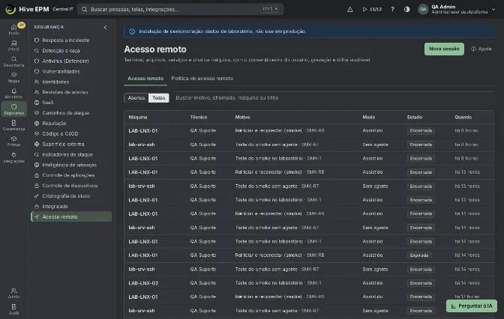This screenshot has width=504, height=319.
Task: Open Reputação section
Action: point(70,124)
